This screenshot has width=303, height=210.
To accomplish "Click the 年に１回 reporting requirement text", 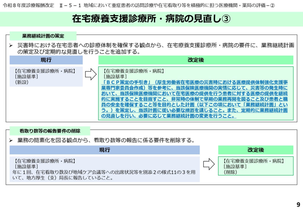I will click(104, 172).
